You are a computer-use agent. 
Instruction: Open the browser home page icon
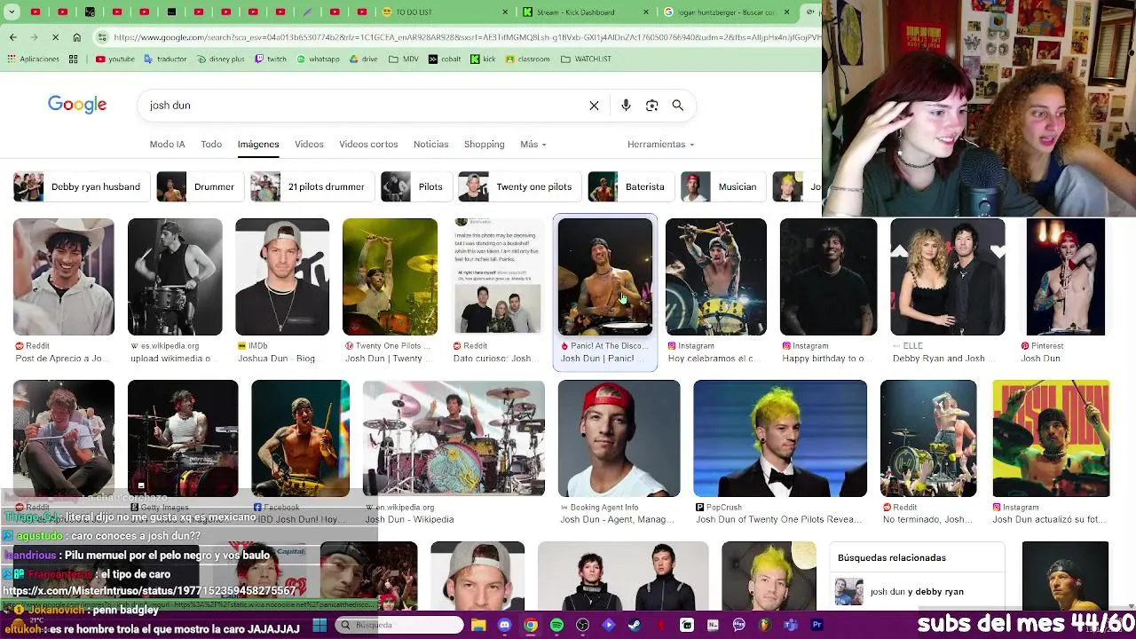77,37
